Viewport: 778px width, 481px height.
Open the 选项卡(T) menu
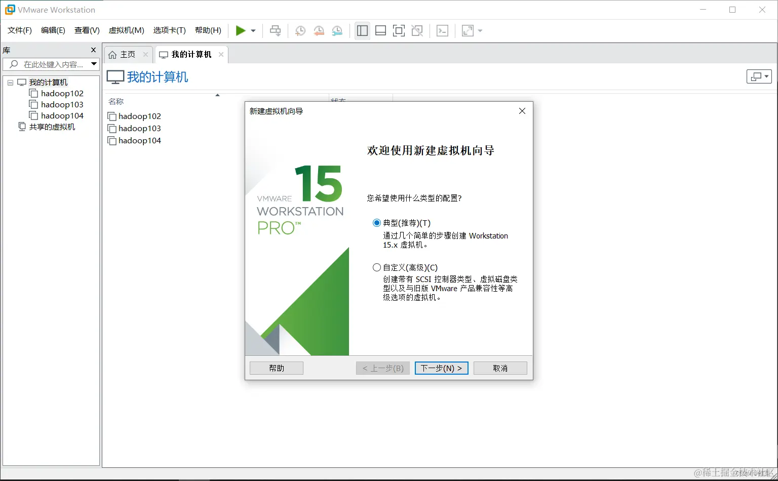(170, 30)
